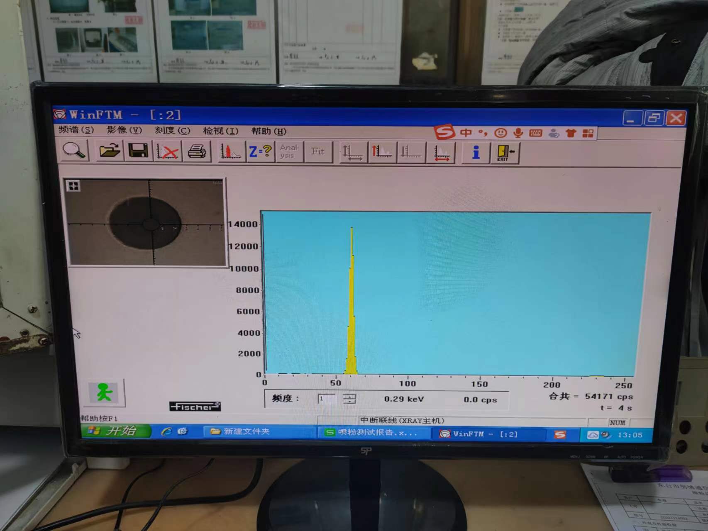Image resolution: width=708 pixels, height=531 pixels.
Task: Click the blue info icon
Action: coord(476,152)
